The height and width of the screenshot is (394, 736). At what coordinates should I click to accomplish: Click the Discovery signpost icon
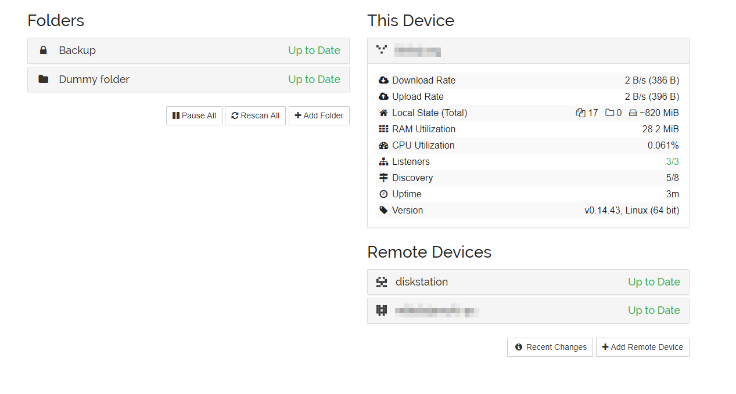[x=383, y=178]
